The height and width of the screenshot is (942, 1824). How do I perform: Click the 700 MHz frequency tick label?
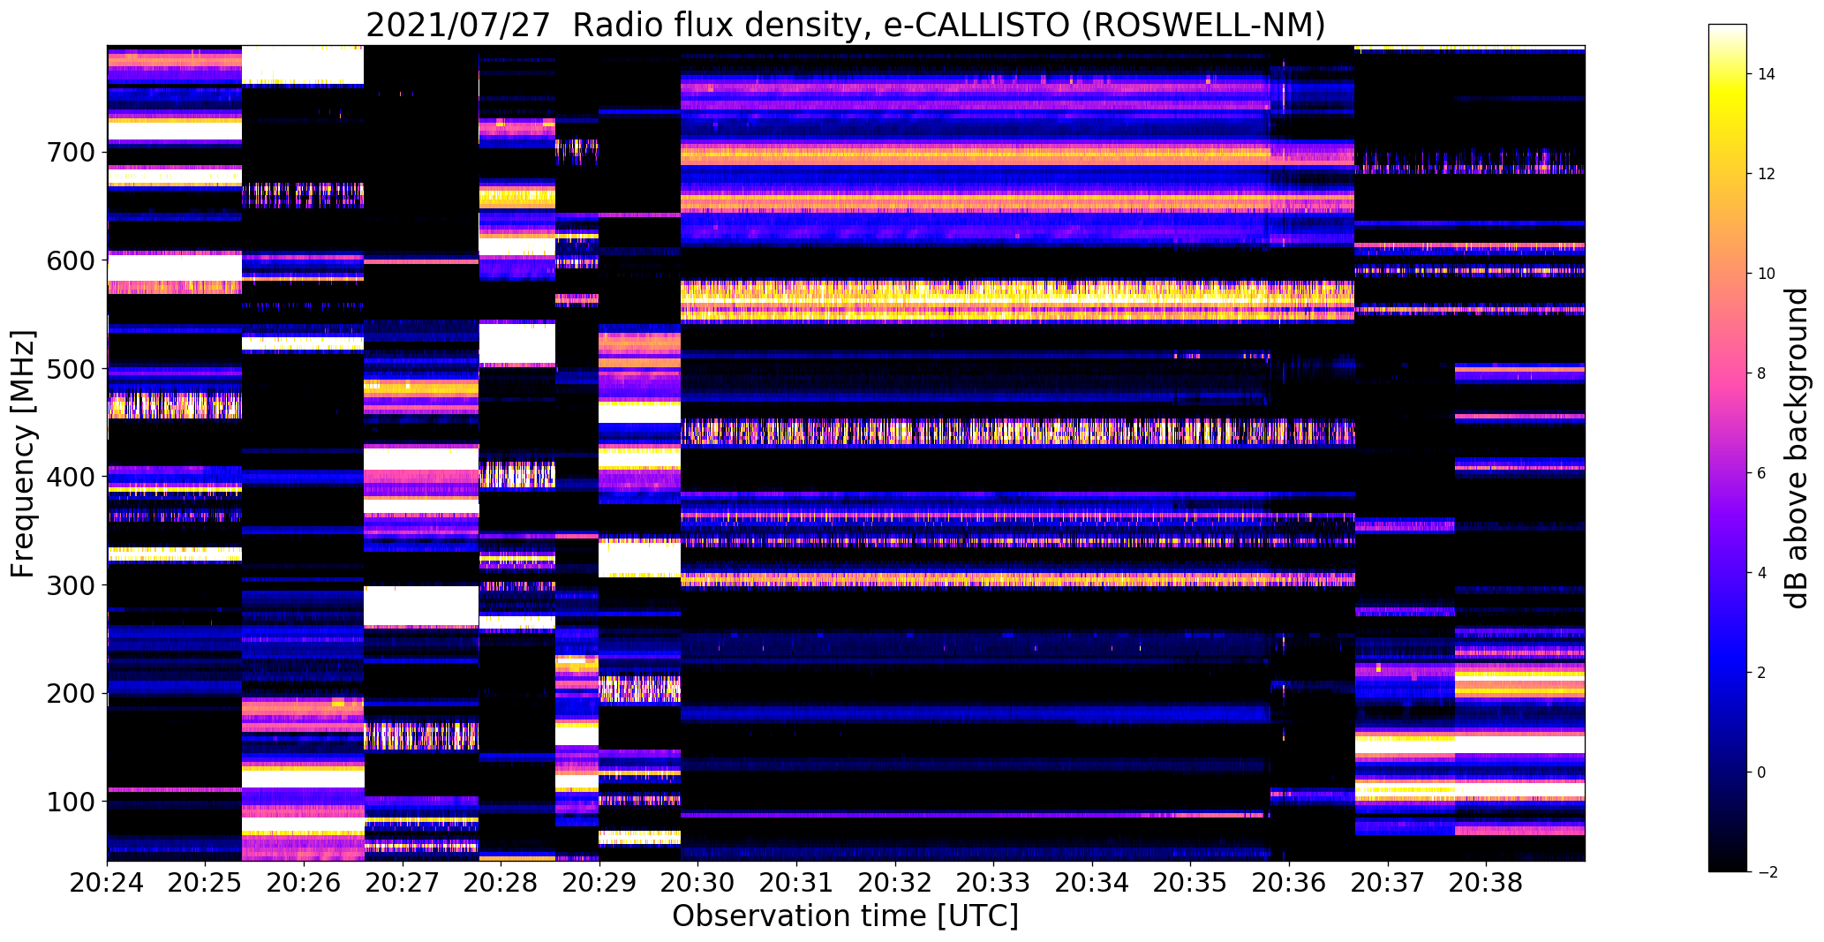click(70, 152)
